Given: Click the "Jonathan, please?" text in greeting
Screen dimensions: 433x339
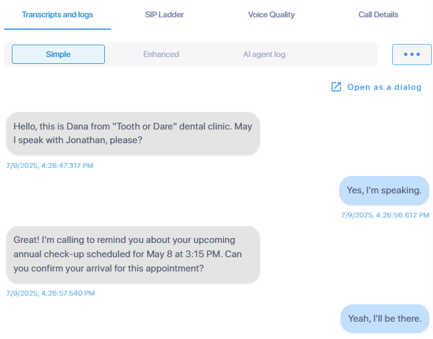Looking at the screenshot, I should (104, 140).
